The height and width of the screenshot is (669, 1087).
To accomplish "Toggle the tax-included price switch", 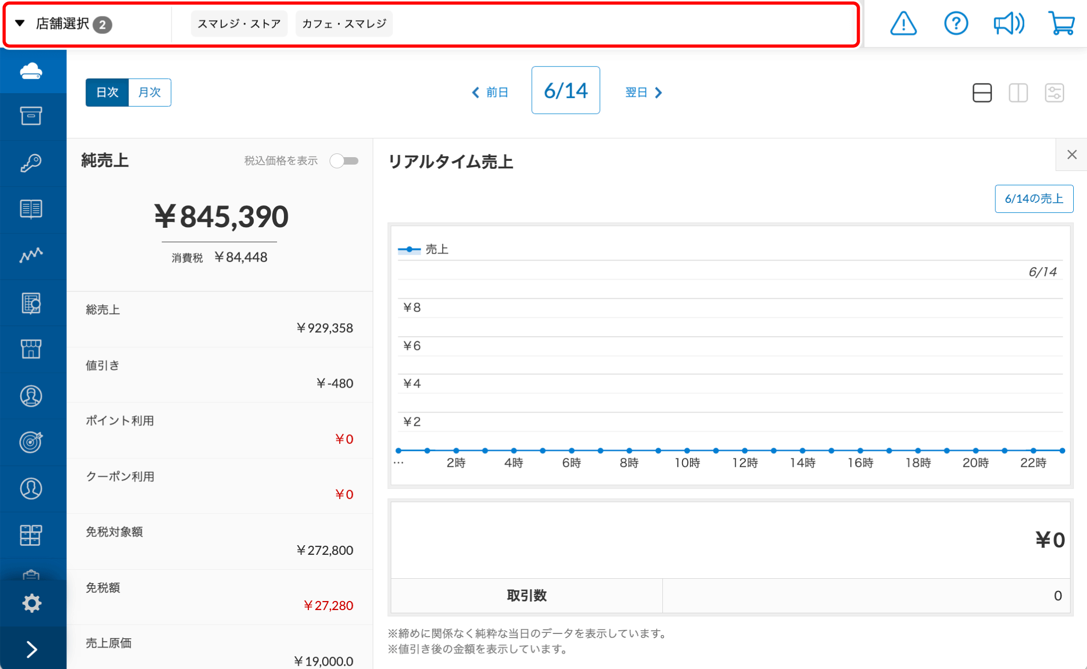I will 344,161.
